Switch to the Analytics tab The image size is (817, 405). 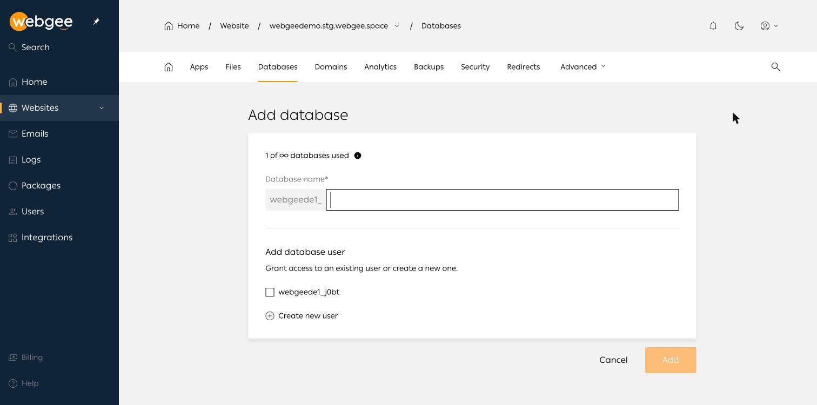380,67
